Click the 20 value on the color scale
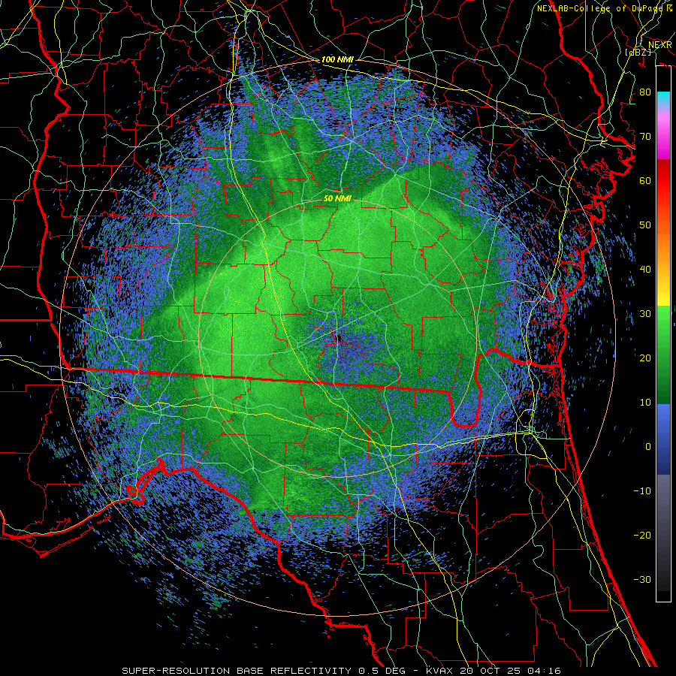The image size is (676, 676). [645, 358]
